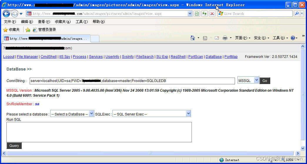307x164 pixels.
Task: Open the Select a DataBase dropdown
Action: coord(72,114)
